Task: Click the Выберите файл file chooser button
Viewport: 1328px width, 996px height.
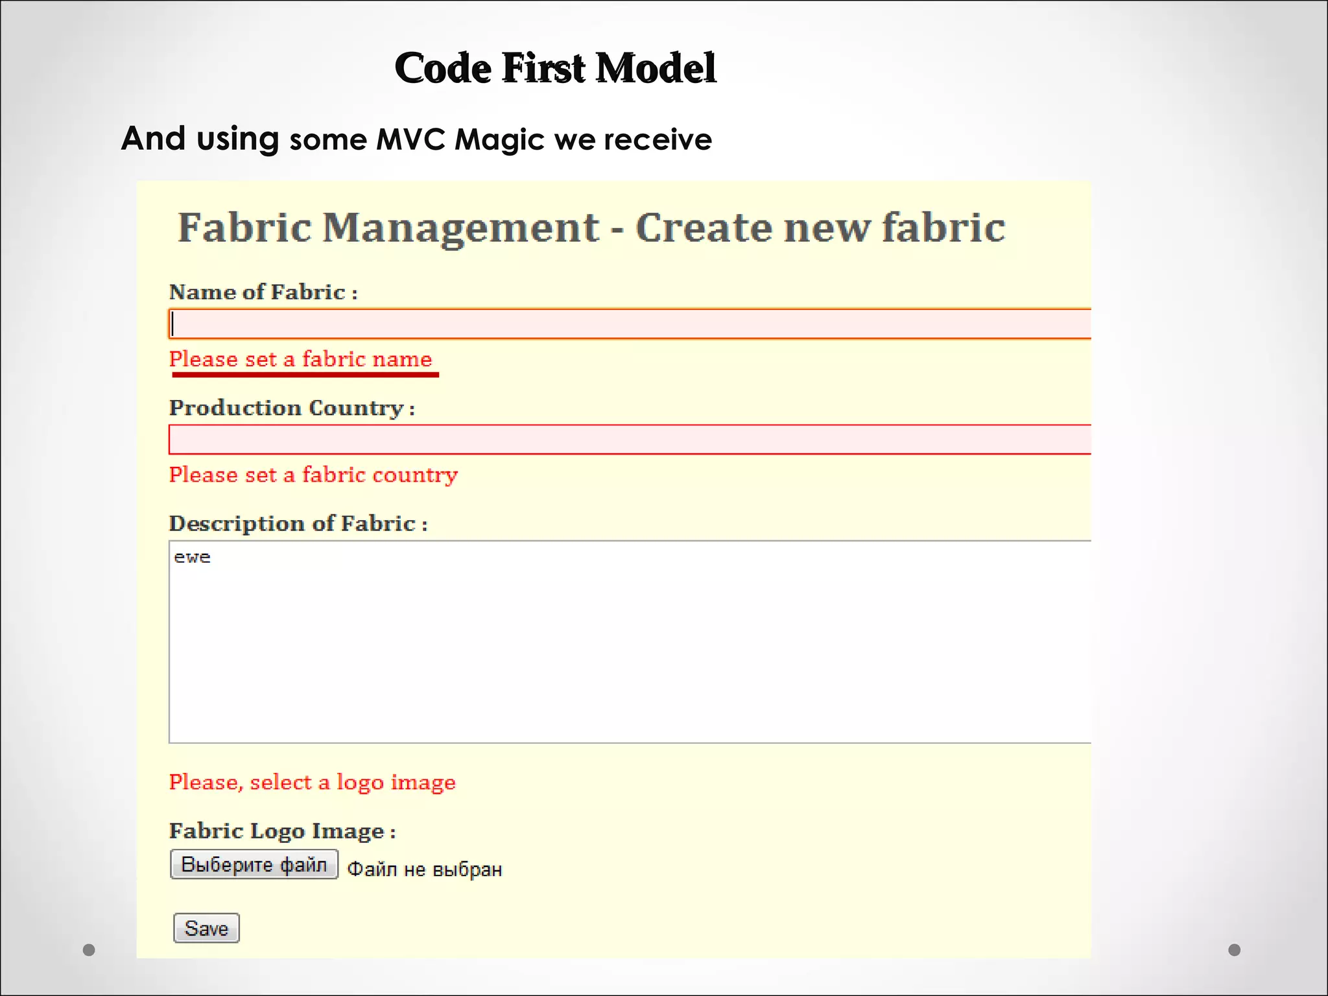Action: [x=254, y=864]
